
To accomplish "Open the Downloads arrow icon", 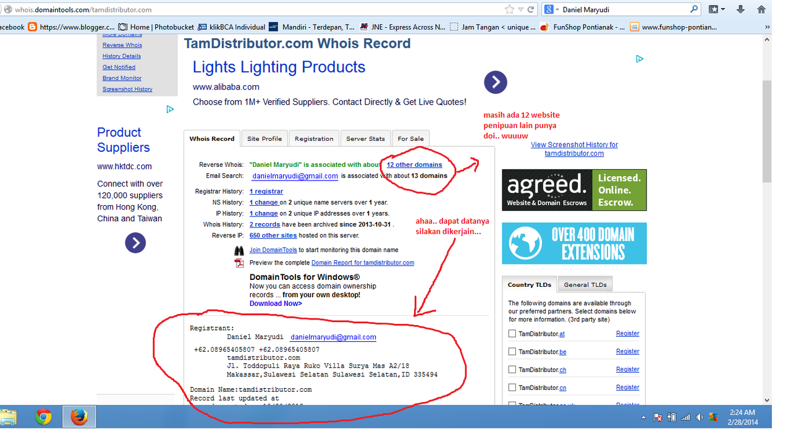I will pos(740,9).
